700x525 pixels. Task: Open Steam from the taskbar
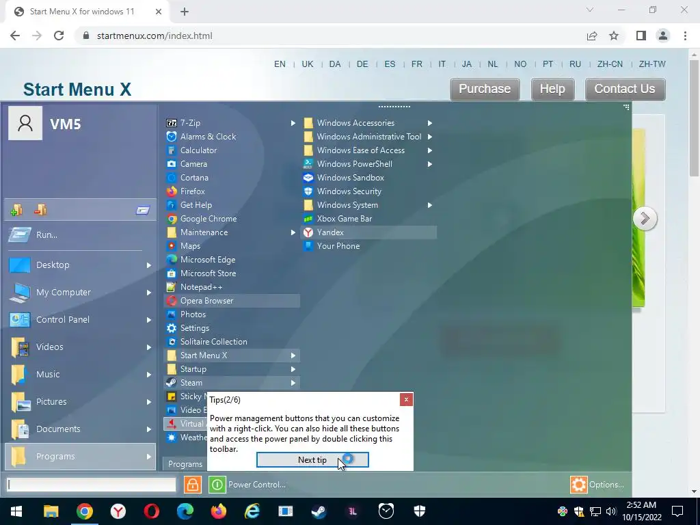tap(319, 511)
